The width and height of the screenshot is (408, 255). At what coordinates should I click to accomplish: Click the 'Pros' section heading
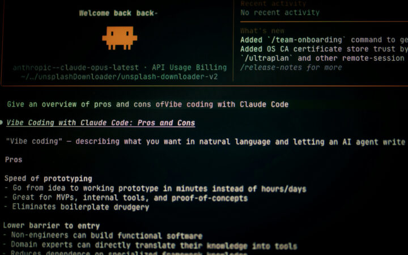click(x=14, y=159)
